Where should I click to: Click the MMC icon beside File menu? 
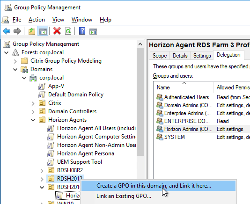pyautogui.click(x=6, y=20)
